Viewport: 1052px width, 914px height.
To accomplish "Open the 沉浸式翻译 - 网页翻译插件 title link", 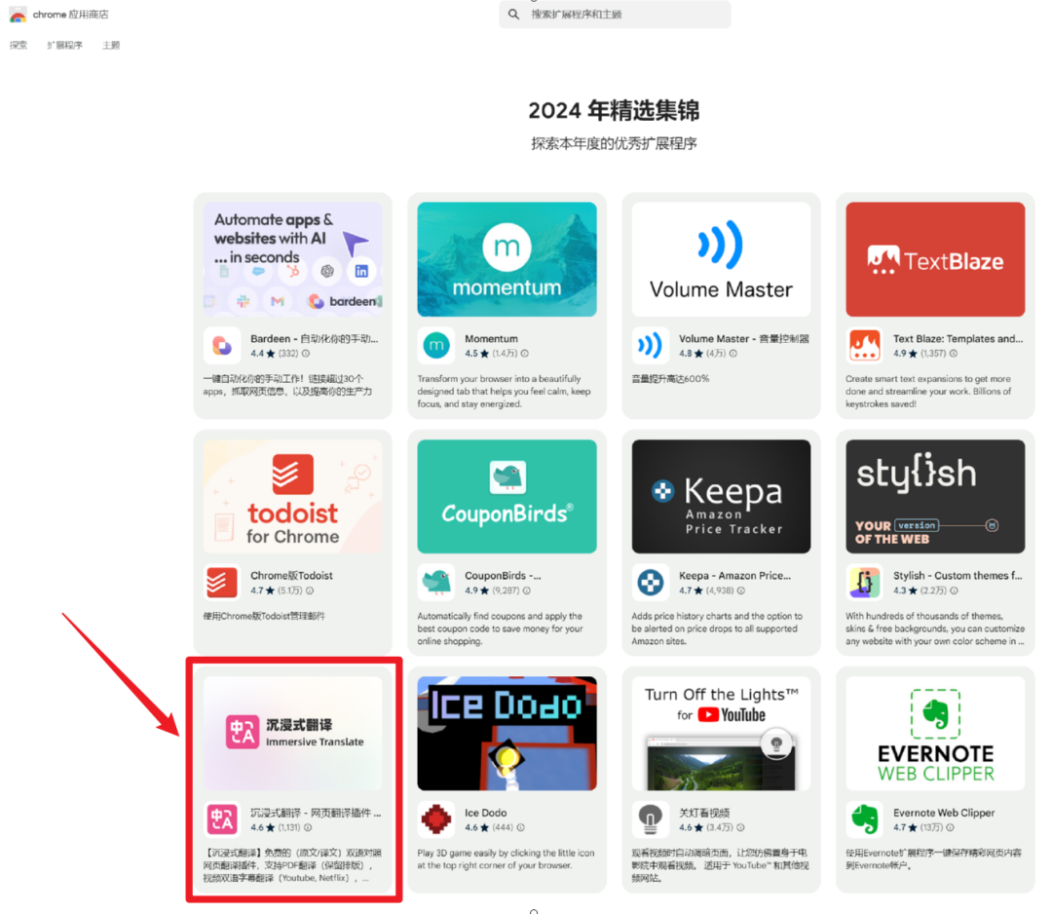I will point(316,813).
